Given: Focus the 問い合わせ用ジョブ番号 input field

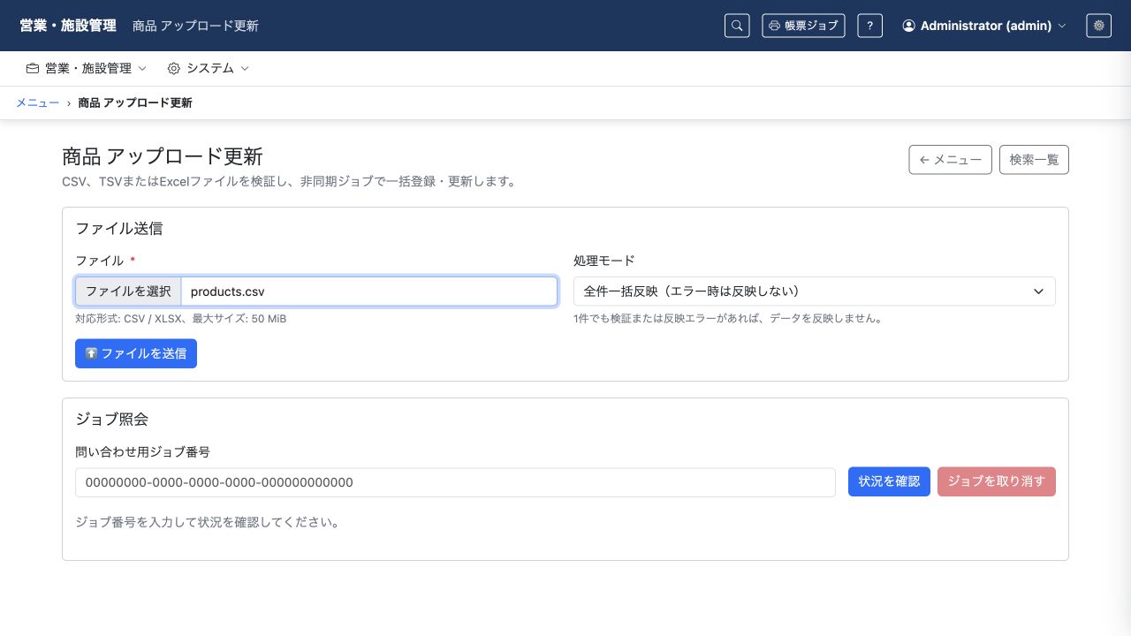Looking at the screenshot, I should pyautogui.click(x=455, y=482).
